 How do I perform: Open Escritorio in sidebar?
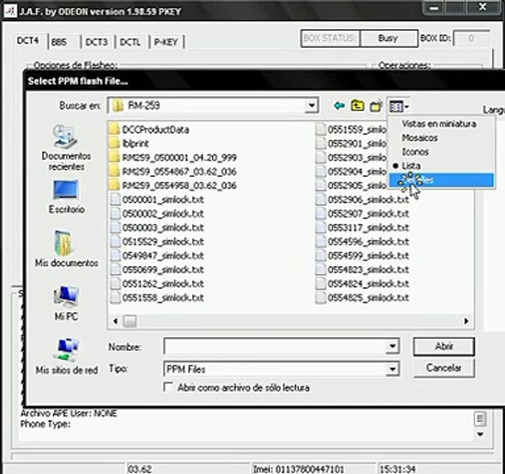(x=66, y=197)
